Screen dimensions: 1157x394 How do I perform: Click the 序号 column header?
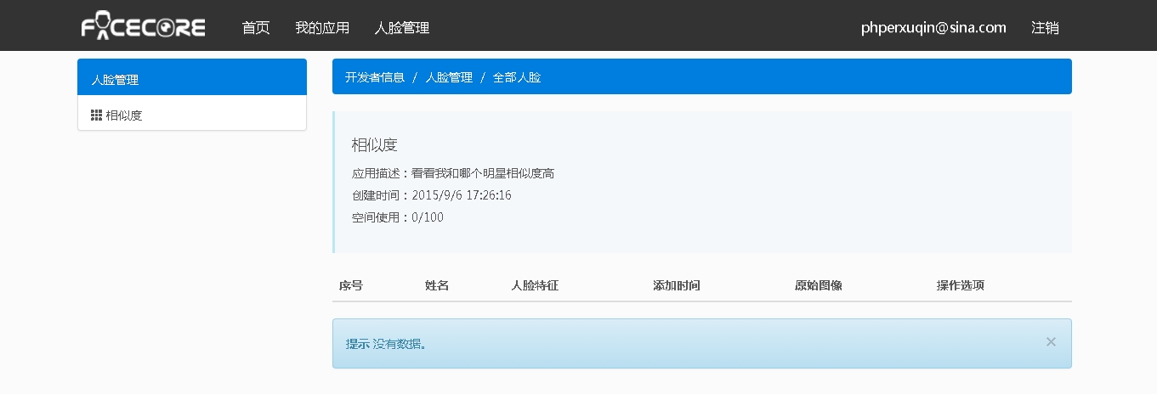[x=351, y=285]
